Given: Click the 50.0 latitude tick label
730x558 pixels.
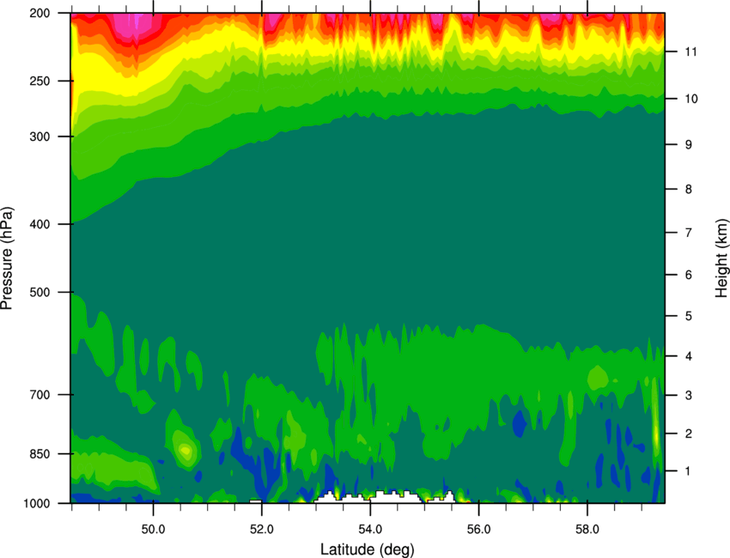Looking at the screenshot, I should click(153, 530).
